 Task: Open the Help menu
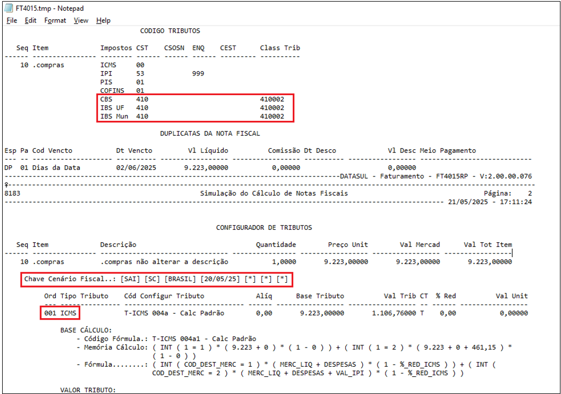(103, 20)
